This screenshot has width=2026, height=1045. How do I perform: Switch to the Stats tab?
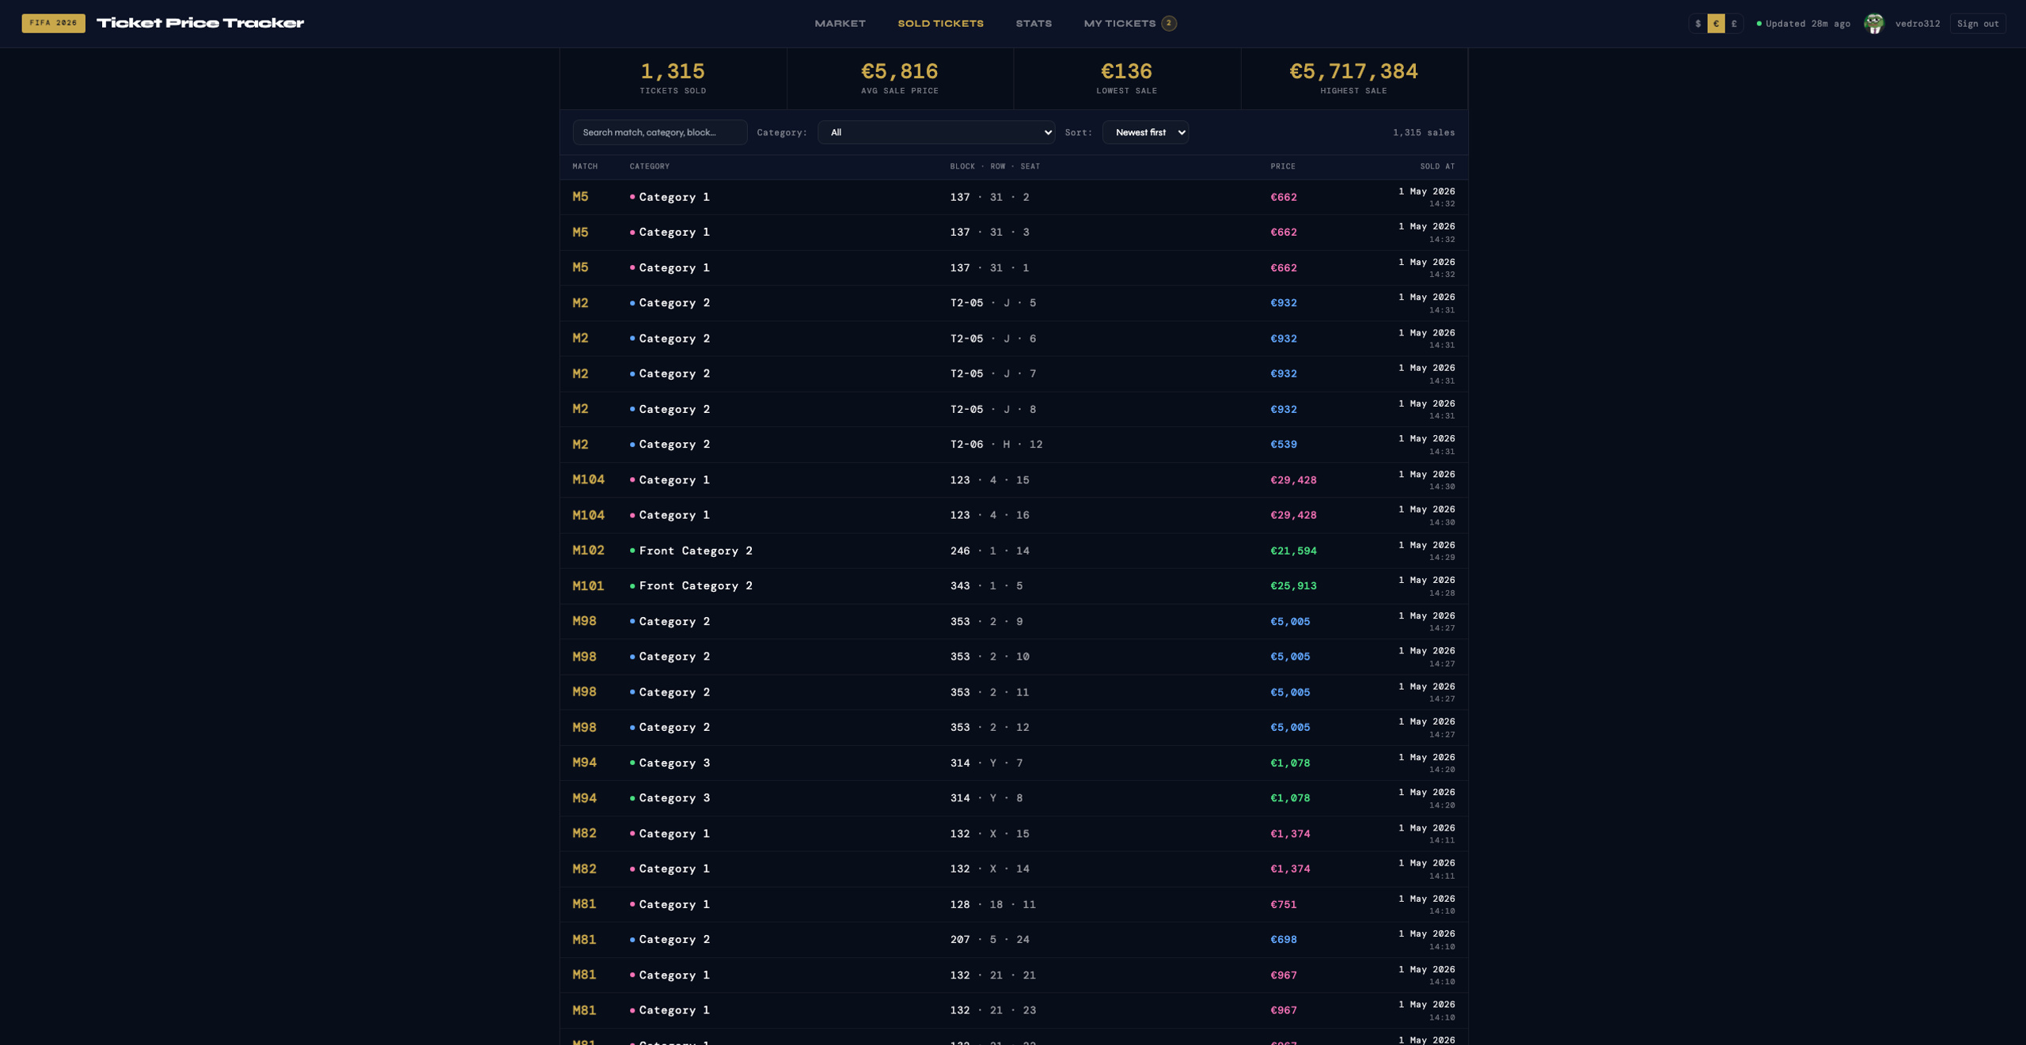pyautogui.click(x=1034, y=24)
